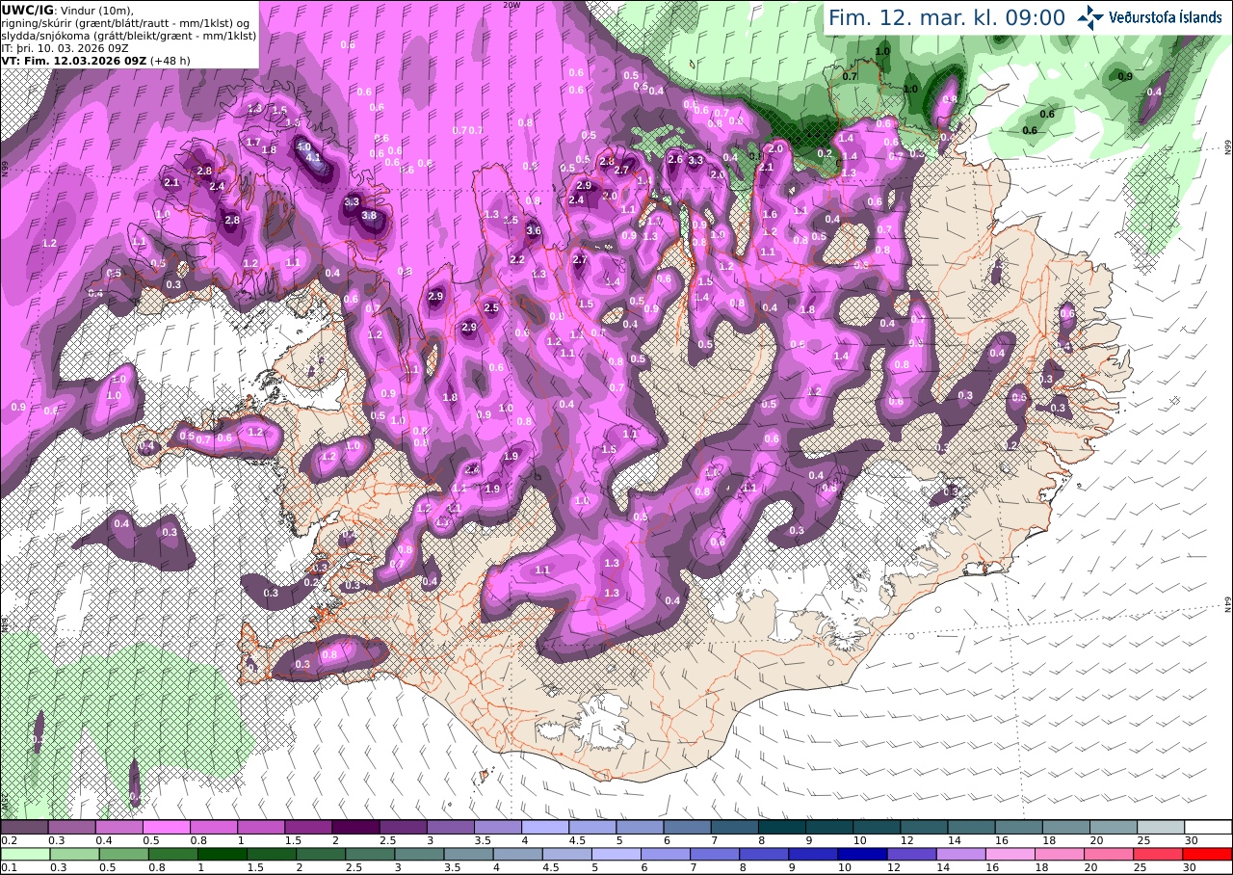The image size is (1233, 875).
Task: Pick the 1.5 swatch in the top purple legend row
Action: point(308,827)
